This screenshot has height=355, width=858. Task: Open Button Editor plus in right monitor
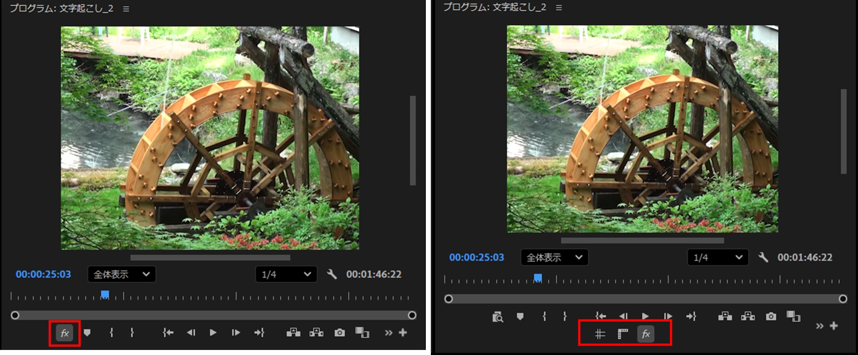[x=834, y=326]
